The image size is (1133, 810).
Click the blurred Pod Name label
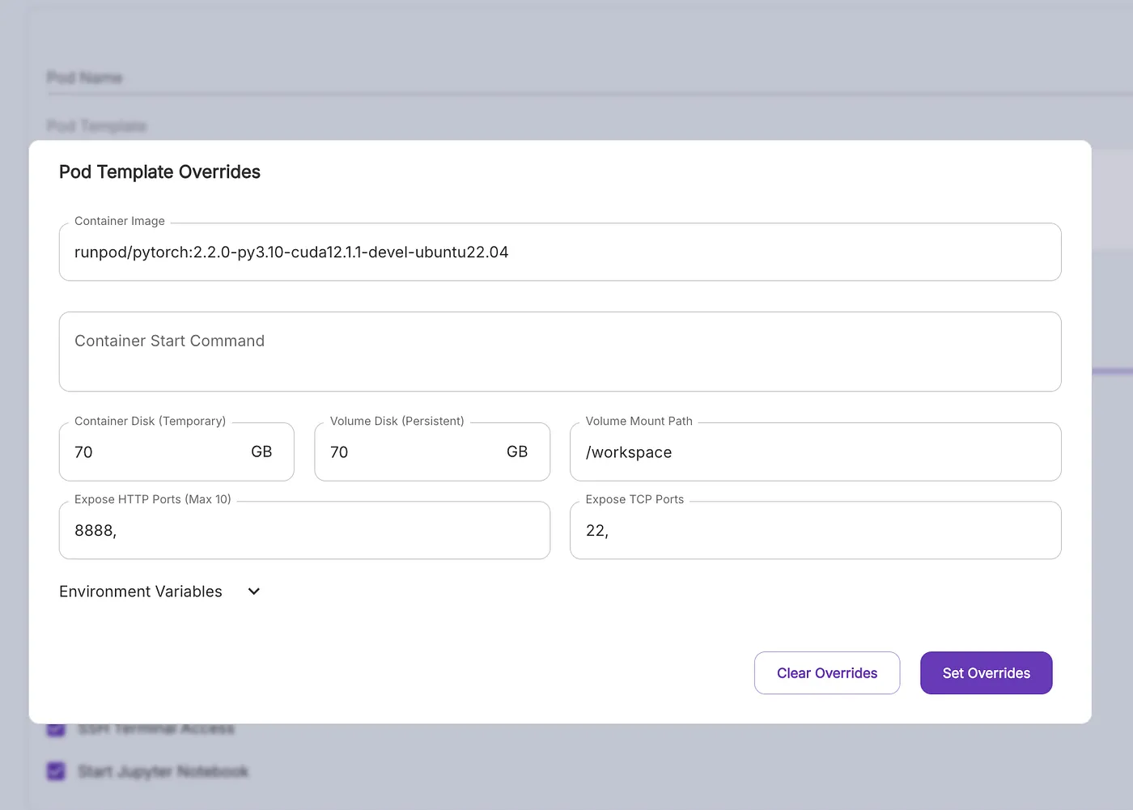point(84,78)
